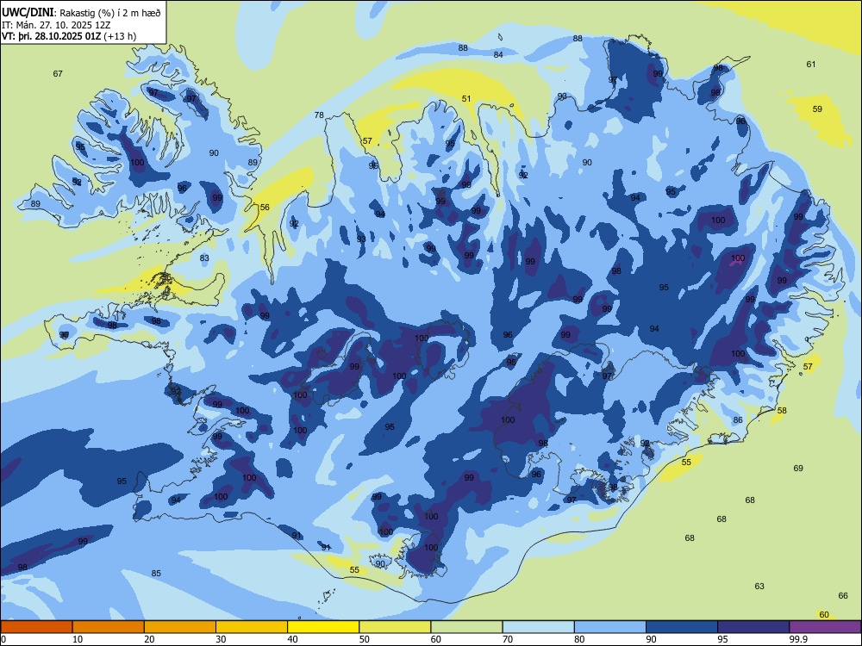
Task: Click the legend label '99.9'
Action: pos(798,639)
